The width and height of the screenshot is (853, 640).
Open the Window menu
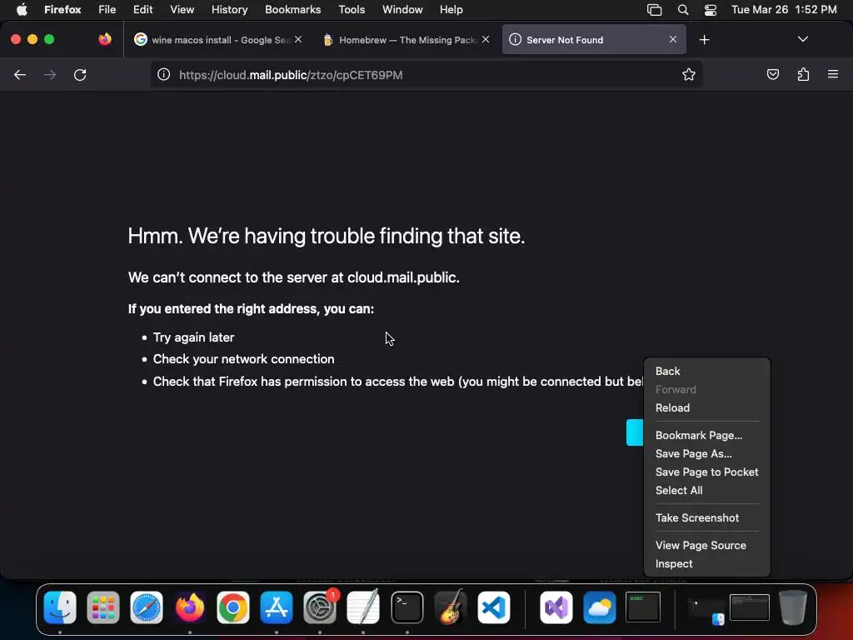(402, 9)
